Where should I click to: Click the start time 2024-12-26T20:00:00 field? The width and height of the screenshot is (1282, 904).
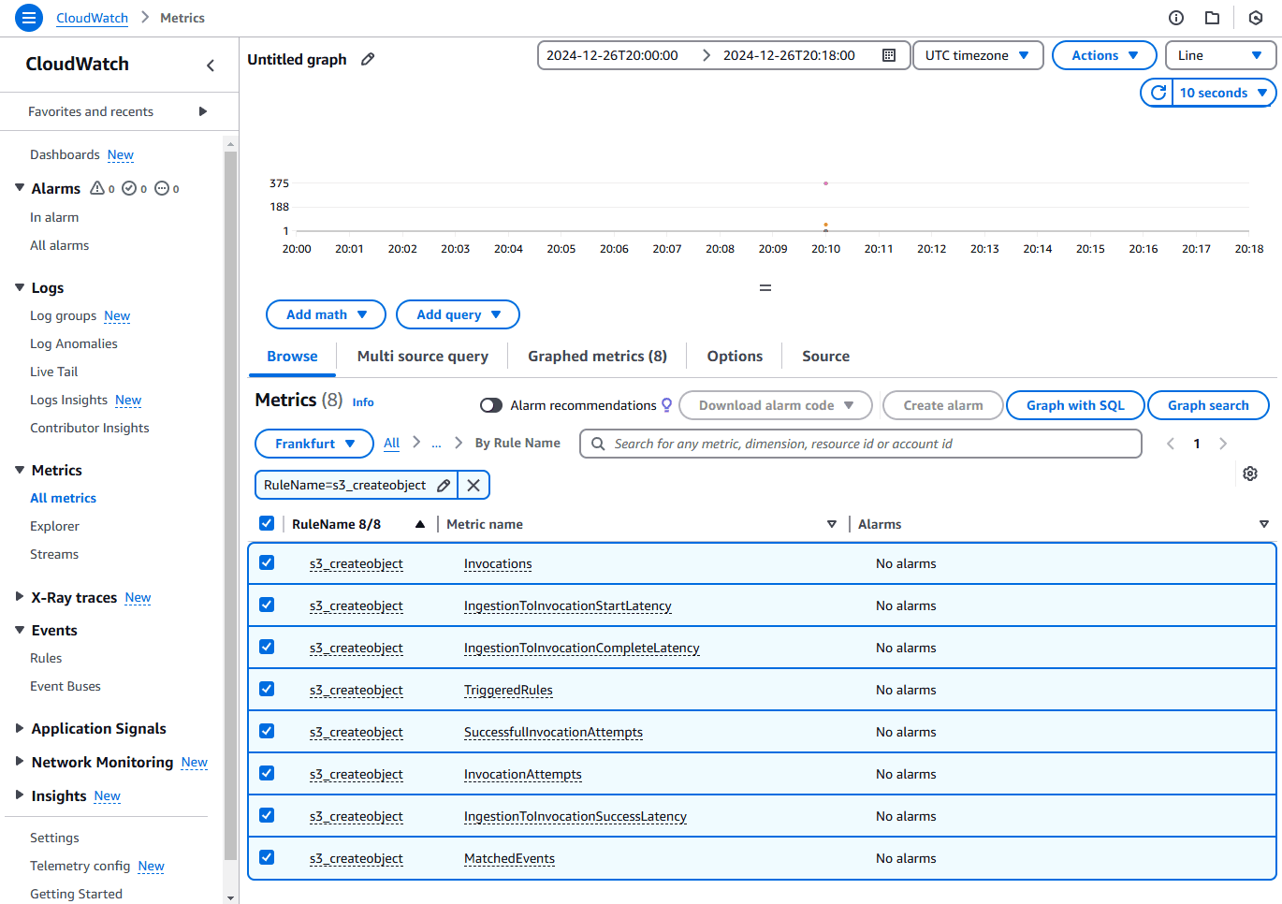(613, 55)
